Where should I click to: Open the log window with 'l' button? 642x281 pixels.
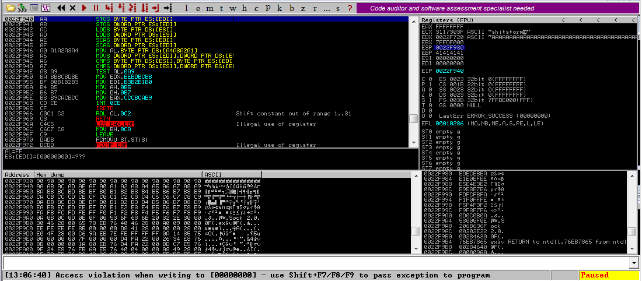[x=187, y=8]
